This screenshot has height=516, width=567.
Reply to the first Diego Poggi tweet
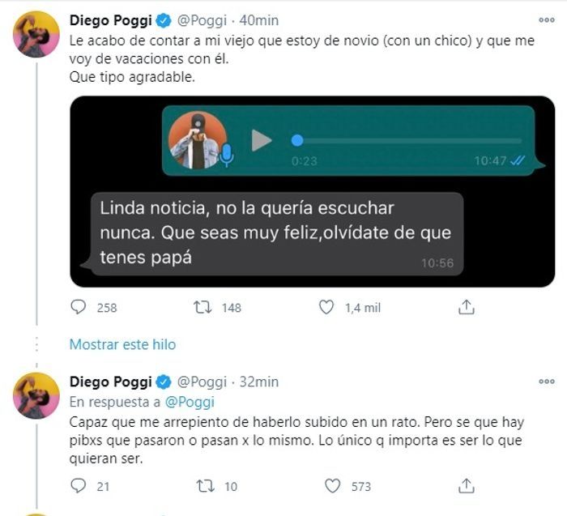[x=78, y=307]
